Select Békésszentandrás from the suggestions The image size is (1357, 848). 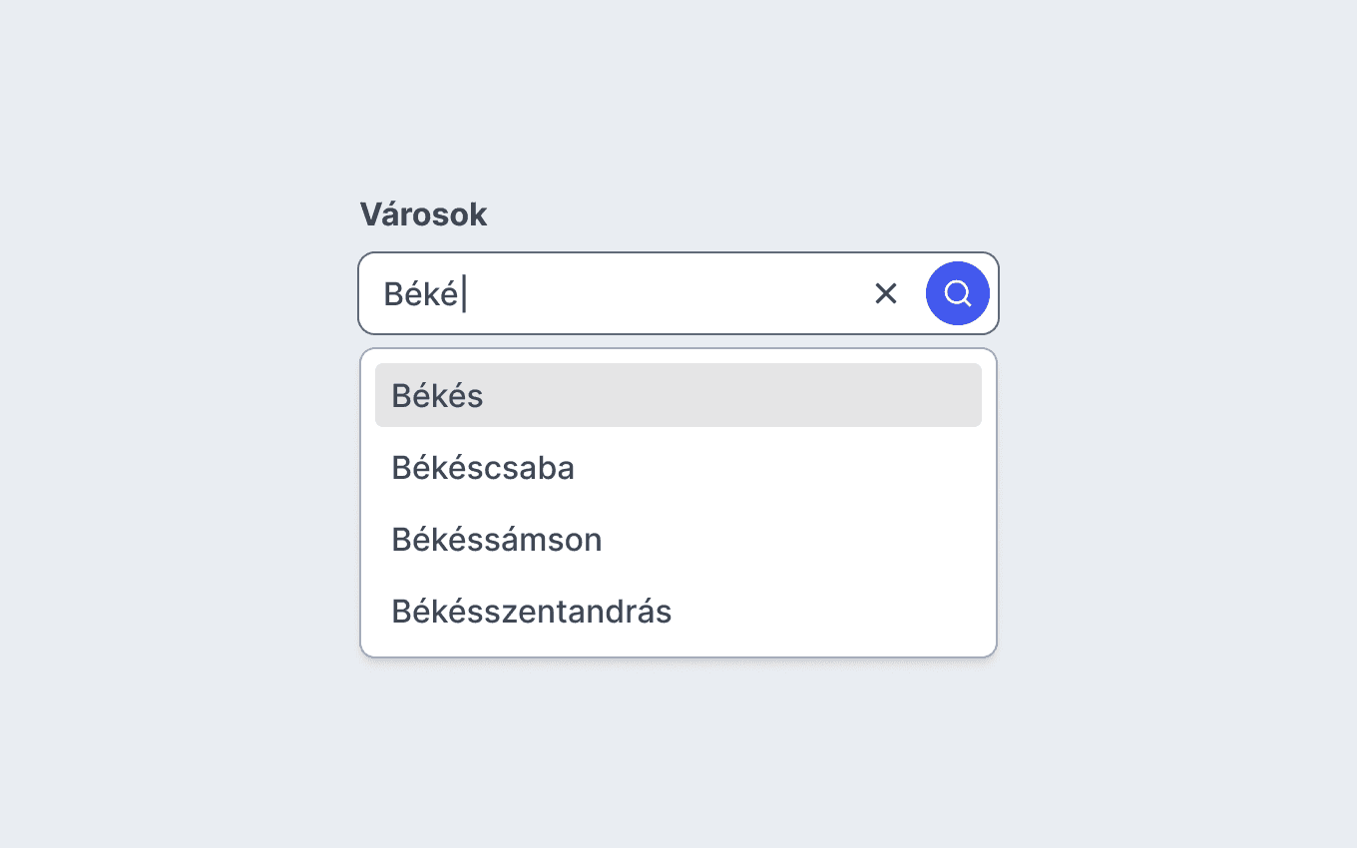coord(678,611)
